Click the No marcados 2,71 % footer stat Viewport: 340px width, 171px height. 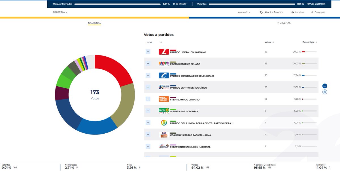pos(71,166)
